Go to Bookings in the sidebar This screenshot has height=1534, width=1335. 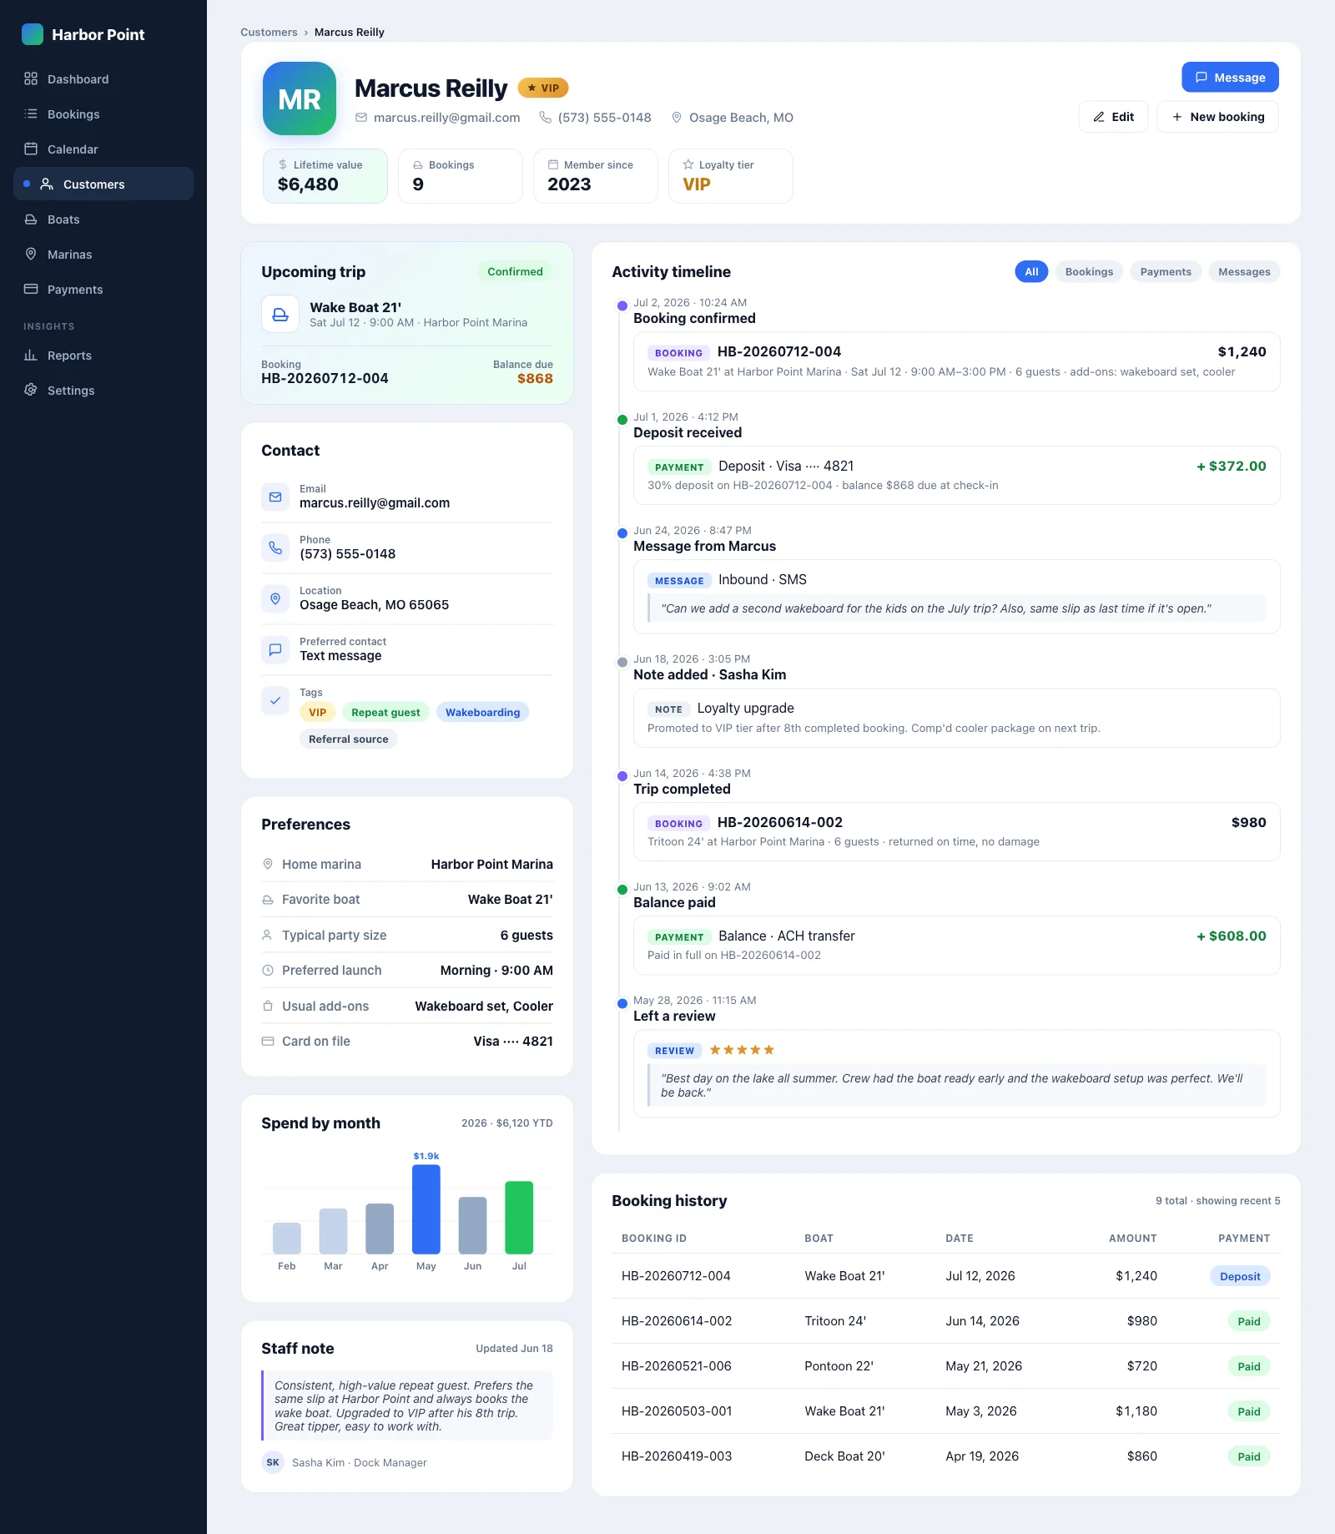[x=103, y=114]
